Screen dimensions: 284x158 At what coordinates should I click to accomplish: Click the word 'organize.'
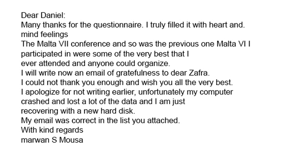(x=154, y=63)
